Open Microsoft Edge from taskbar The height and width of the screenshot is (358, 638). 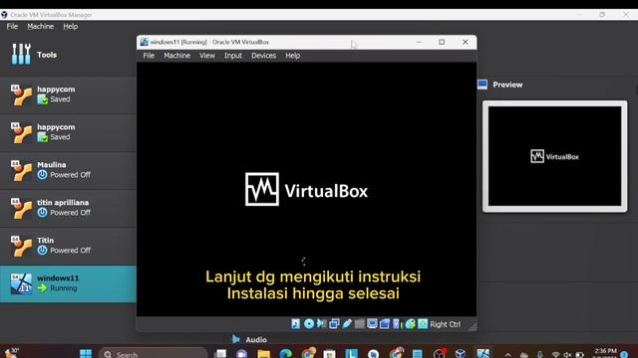click(x=286, y=354)
